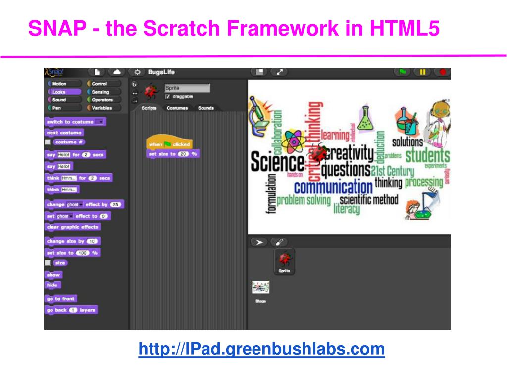Enable the costume # watcher checkbox

click(48, 142)
